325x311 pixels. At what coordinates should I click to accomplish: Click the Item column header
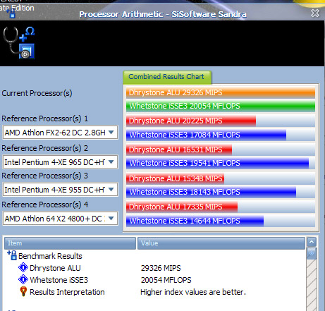coord(70,243)
